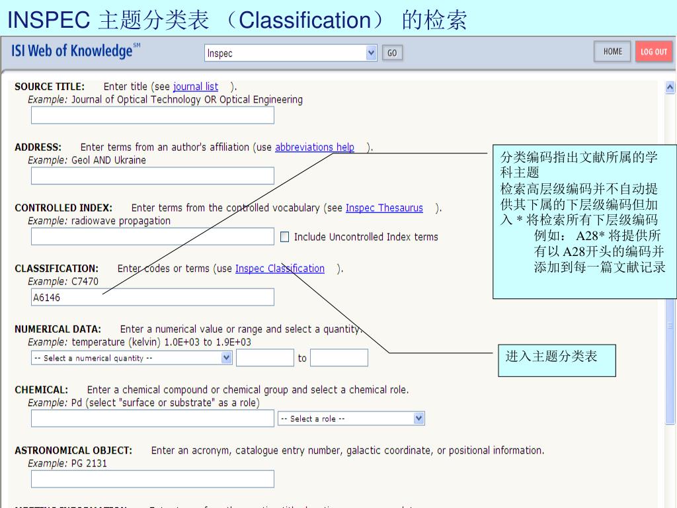
Task: Click the "Example: C7470" text
Action: [63, 281]
